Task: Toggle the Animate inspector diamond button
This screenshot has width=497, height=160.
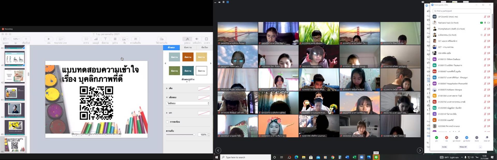Action: tap(197, 39)
